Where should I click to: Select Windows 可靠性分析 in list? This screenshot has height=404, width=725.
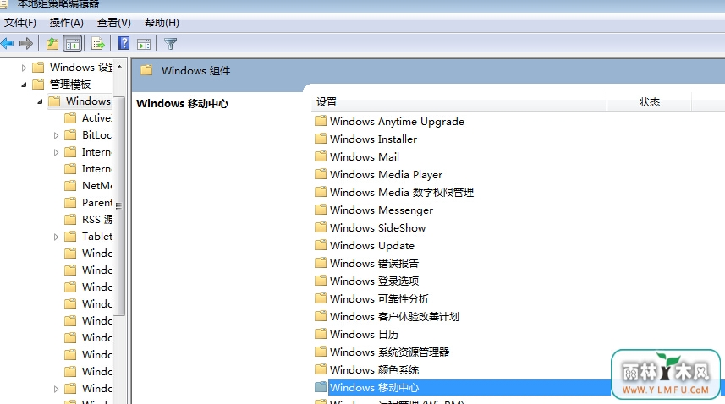click(x=379, y=298)
